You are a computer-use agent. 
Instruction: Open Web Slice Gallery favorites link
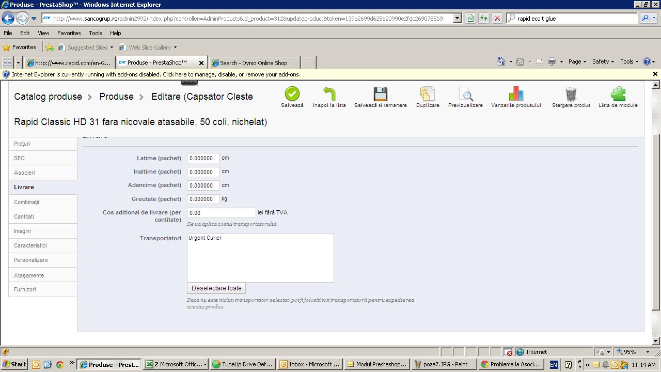coord(148,47)
